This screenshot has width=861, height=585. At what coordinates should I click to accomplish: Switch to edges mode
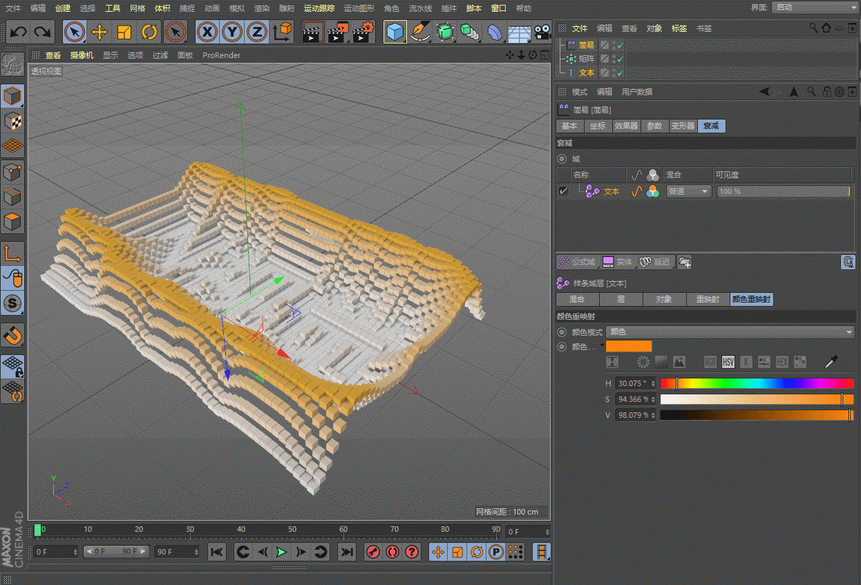tap(12, 197)
